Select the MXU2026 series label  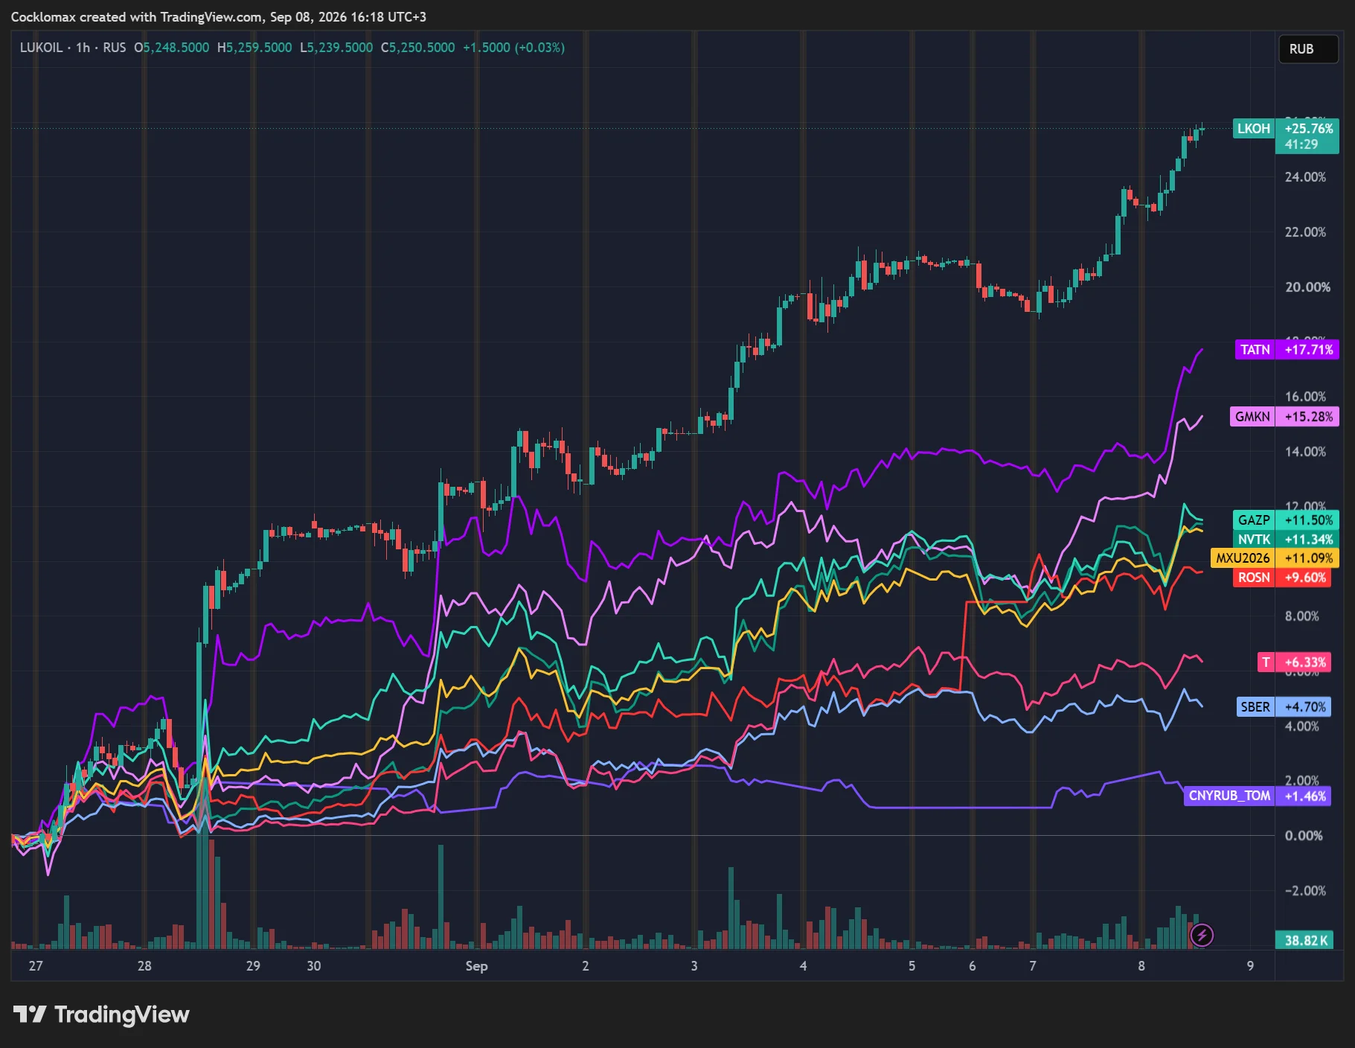pyautogui.click(x=1243, y=558)
